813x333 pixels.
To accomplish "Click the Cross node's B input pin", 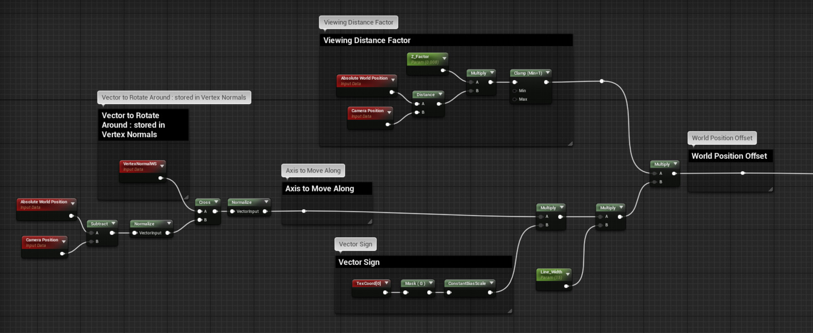I will tap(200, 220).
